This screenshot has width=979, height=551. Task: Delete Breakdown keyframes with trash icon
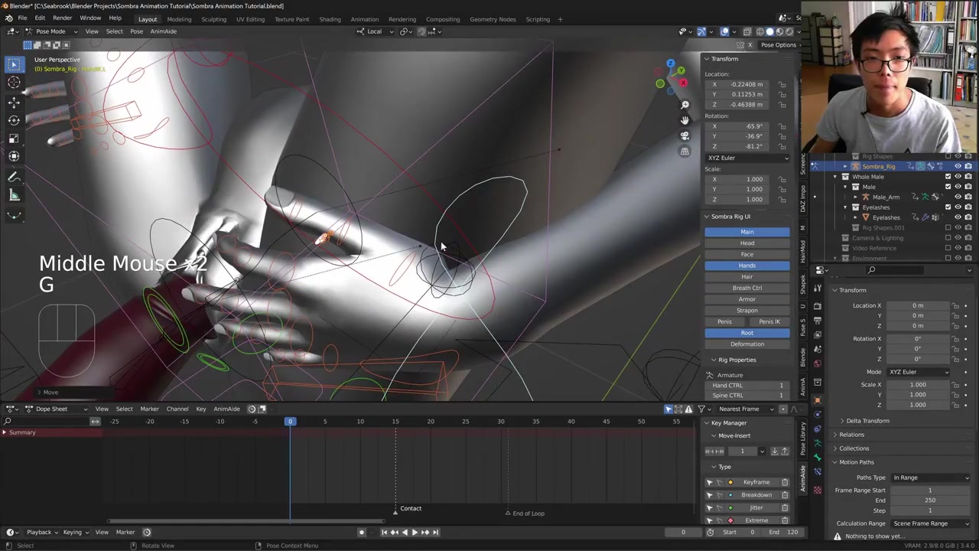tap(785, 495)
